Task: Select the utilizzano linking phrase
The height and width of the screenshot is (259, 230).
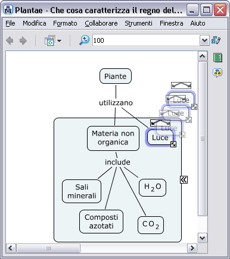Action: click(116, 103)
